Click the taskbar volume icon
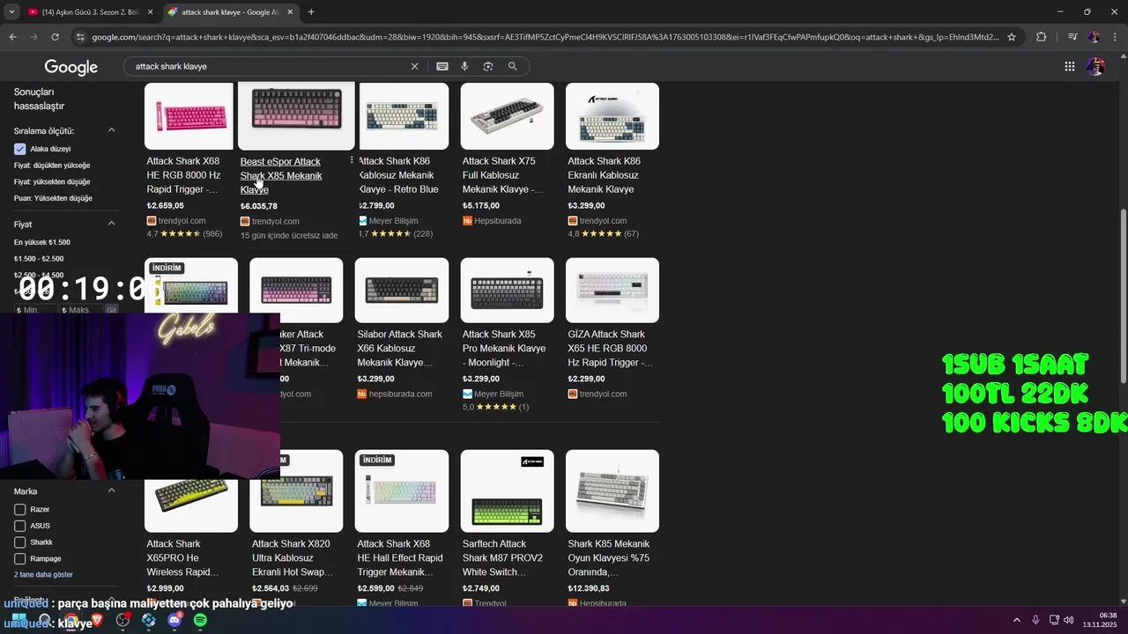Screen dimensions: 1128x634 click(1069, 620)
